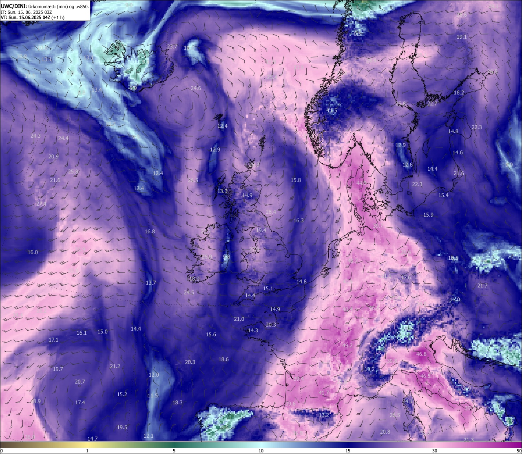Click the 20.8 value in the western Mediterranean
This screenshot has height=454, width=522.
pos(385,432)
